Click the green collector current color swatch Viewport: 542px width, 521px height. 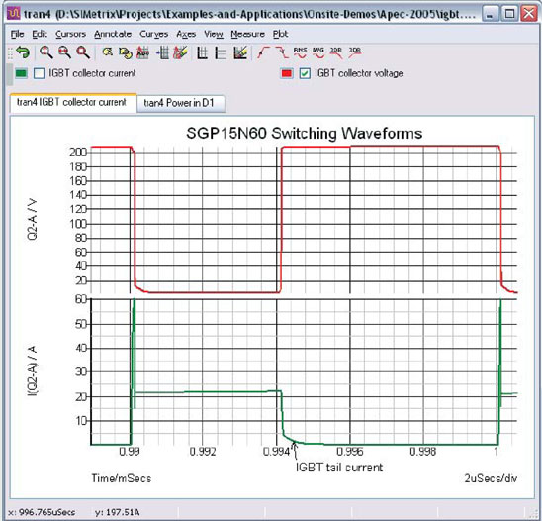point(22,73)
